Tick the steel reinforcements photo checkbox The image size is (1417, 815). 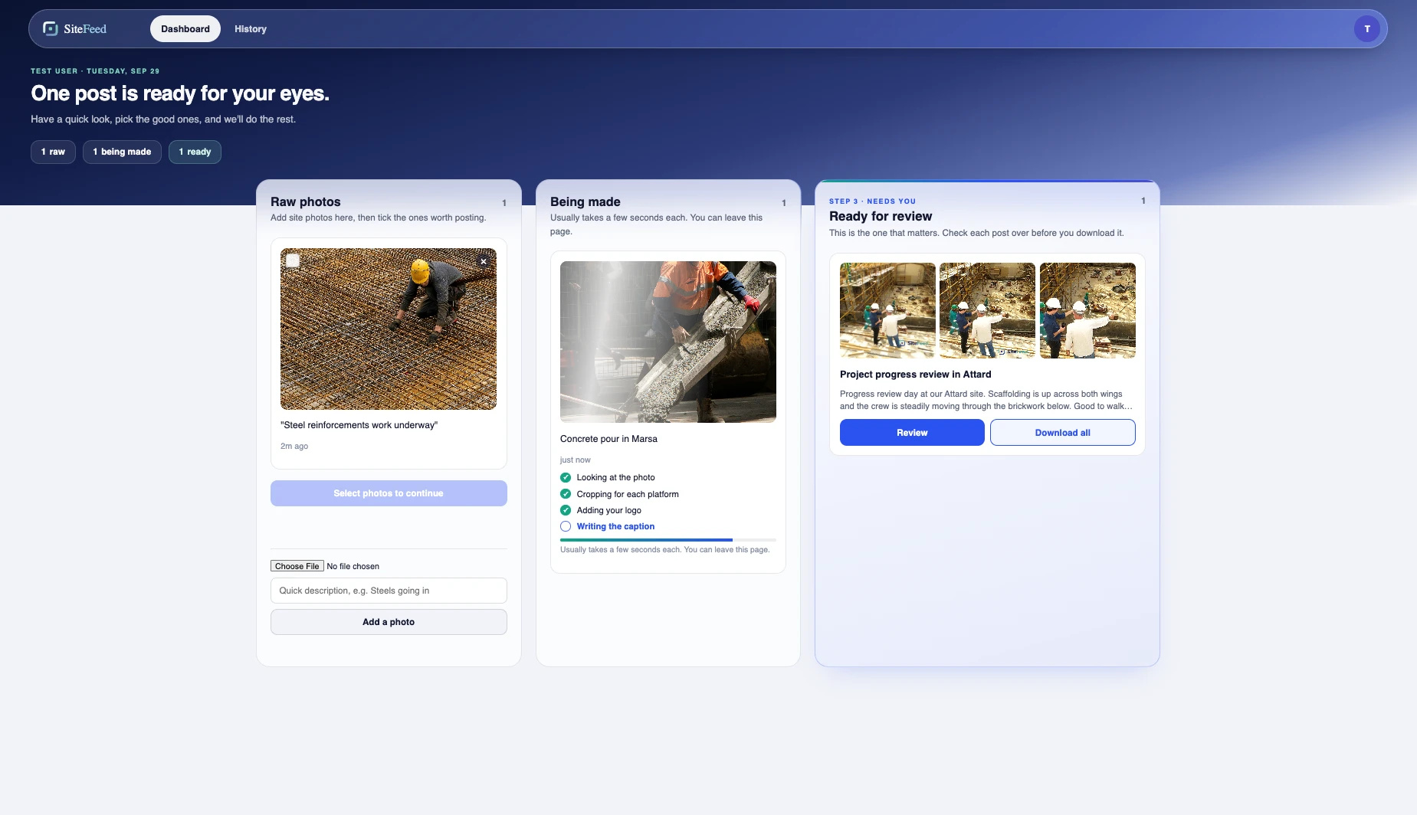[293, 260]
